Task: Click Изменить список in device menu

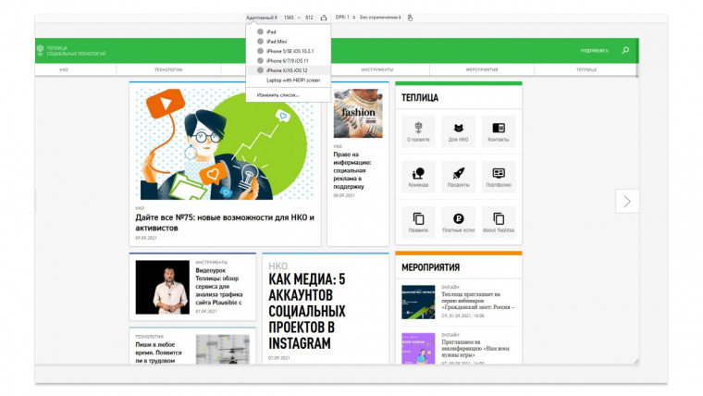Action: coord(277,94)
